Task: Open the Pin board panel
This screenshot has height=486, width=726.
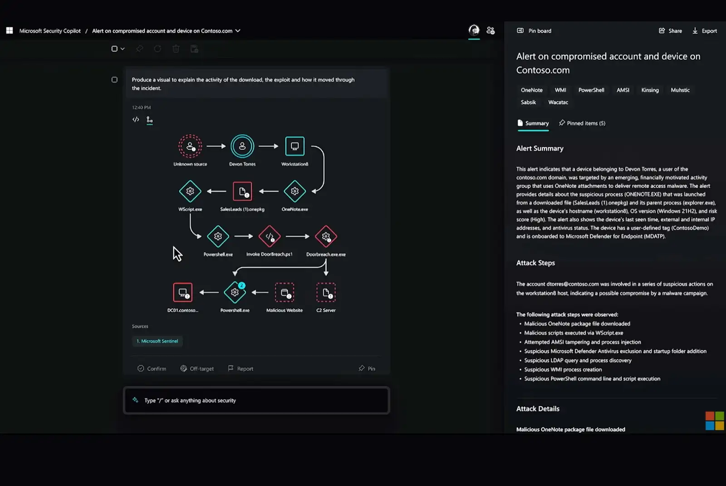Action: click(x=534, y=30)
